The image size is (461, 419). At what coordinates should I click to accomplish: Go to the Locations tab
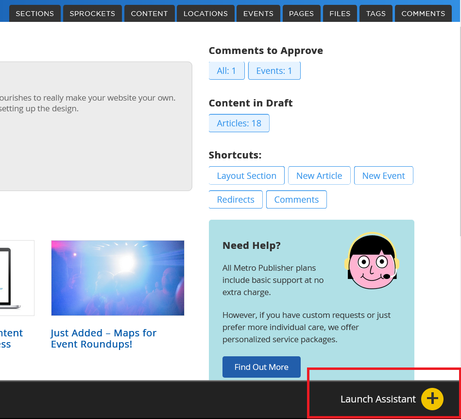click(x=205, y=14)
